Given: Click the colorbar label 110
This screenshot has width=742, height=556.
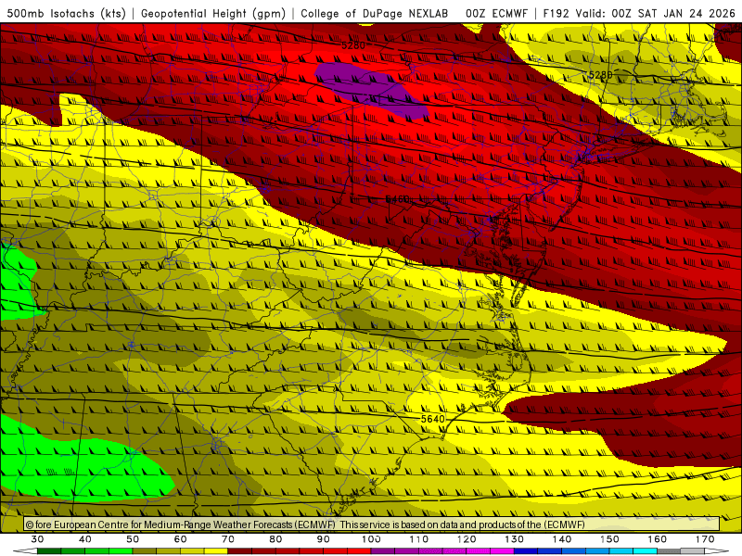Looking at the screenshot, I should (x=419, y=539).
